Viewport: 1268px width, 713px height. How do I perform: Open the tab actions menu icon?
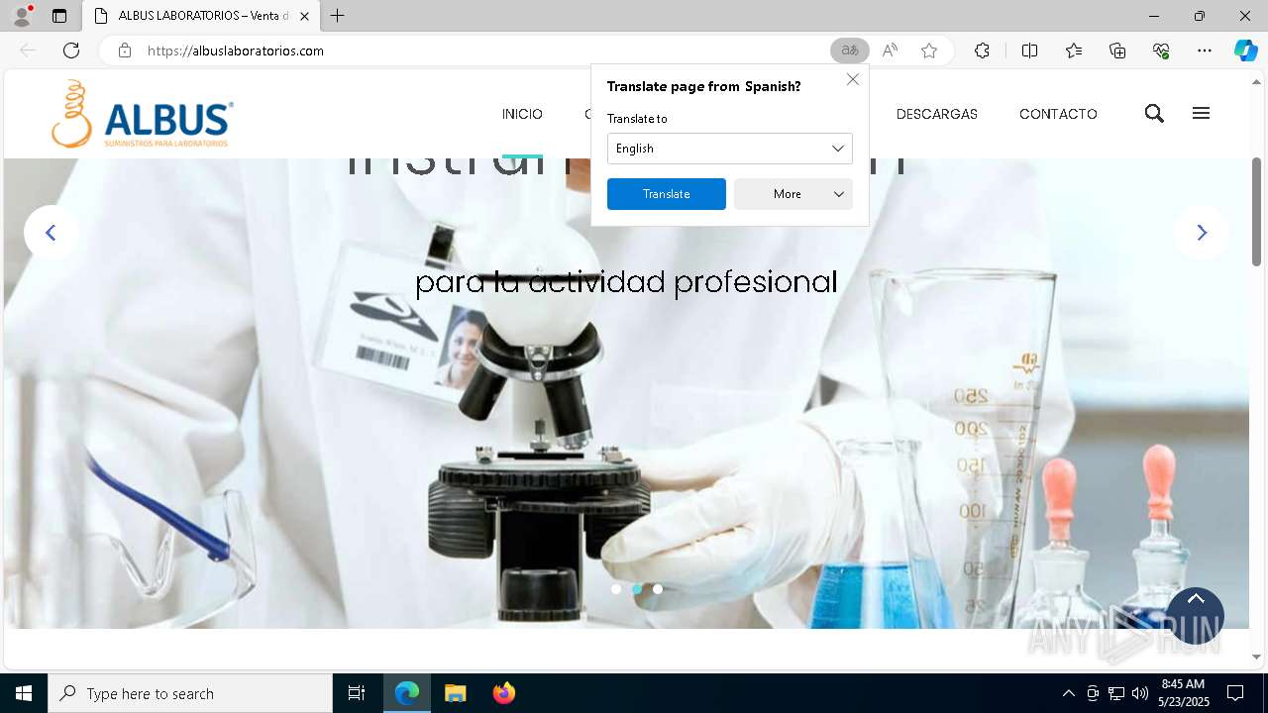pos(59,16)
